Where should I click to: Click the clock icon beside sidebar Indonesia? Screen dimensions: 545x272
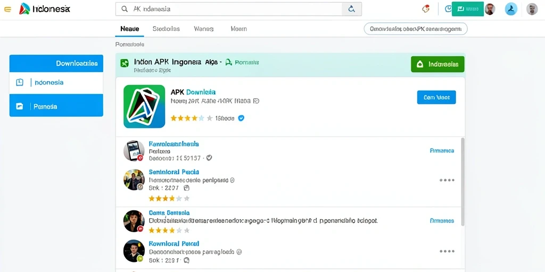[20, 82]
